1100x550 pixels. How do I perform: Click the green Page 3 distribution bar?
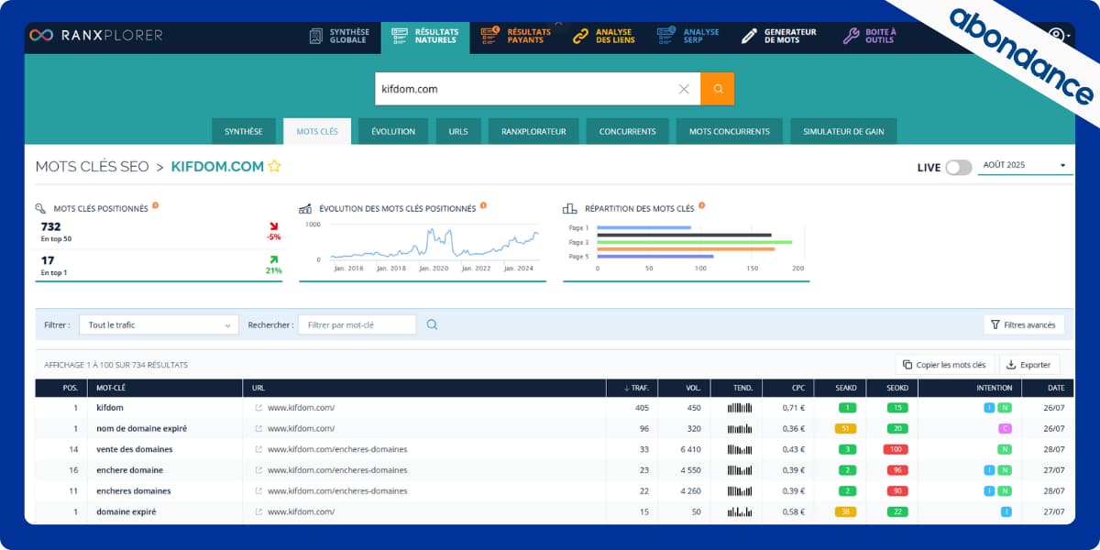(x=694, y=242)
